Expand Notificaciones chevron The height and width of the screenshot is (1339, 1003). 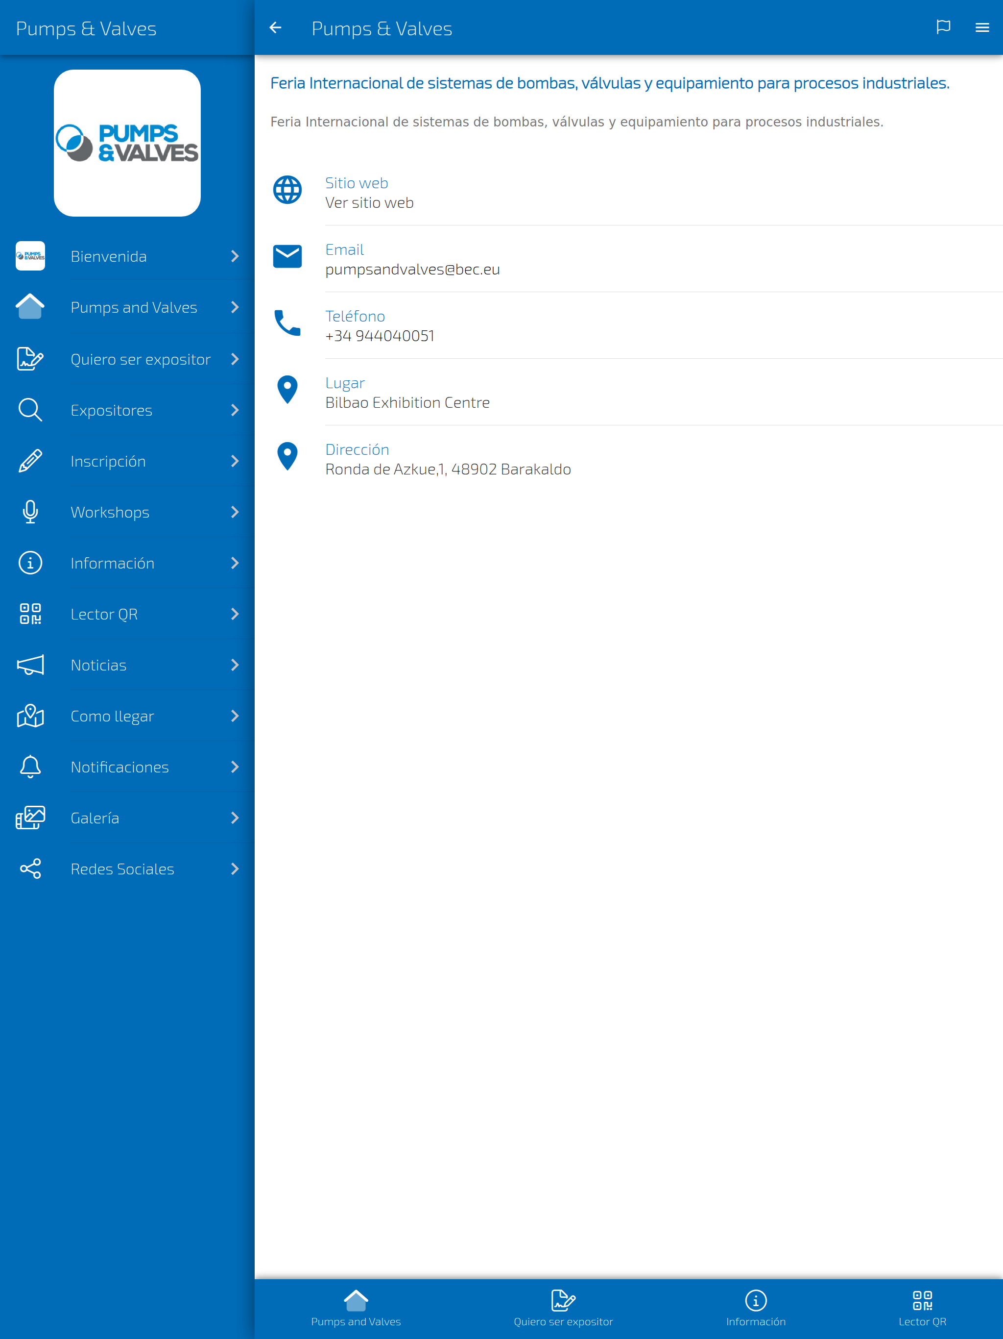click(235, 767)
